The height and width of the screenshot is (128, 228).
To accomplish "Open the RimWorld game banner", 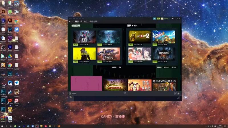I will (x=164, y=85).
